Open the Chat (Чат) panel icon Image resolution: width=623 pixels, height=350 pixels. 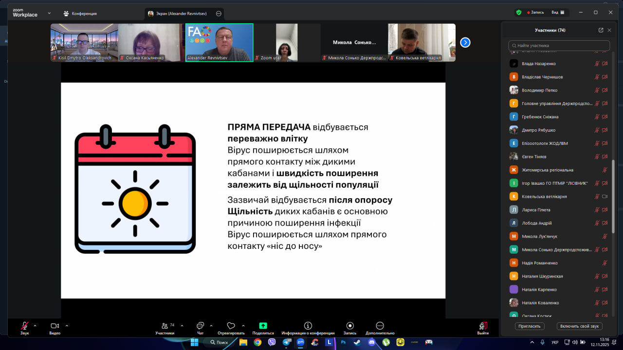coord(200,326)
